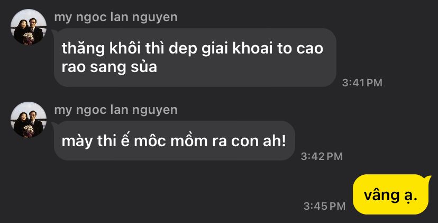The width and height of the screenshot is (438, 223).
Task: Click the pointed tail of the yellow bubble
Action: click(x=427, y=179)
